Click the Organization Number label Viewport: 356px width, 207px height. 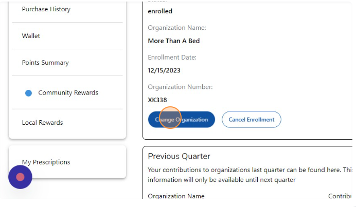(180, 87)
